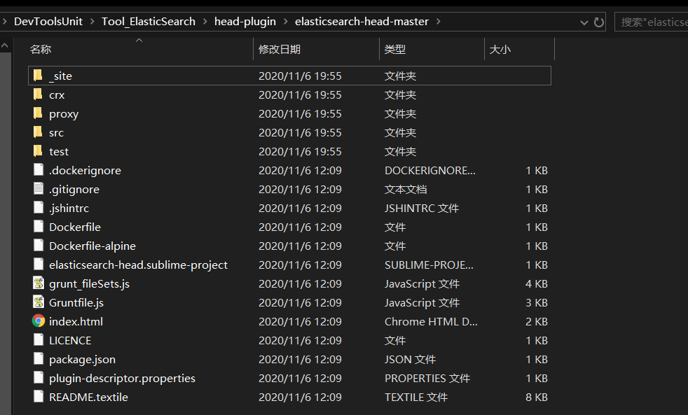Click the elasticsearch-head.sublime-project file icon

[x=39, y=264]
